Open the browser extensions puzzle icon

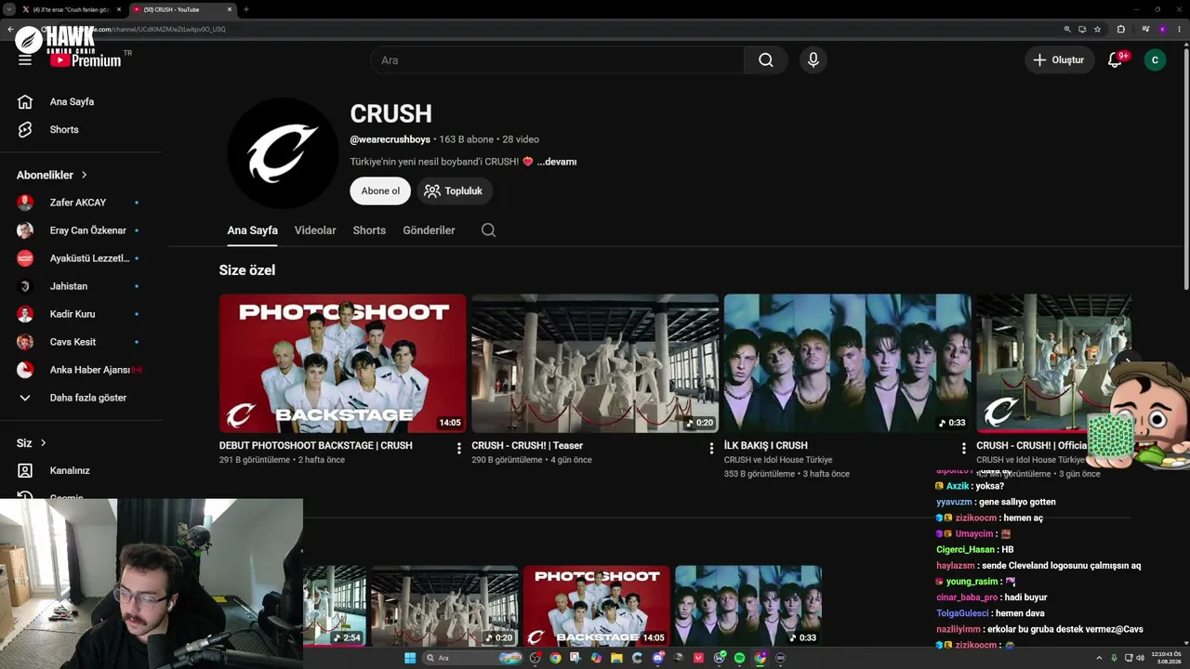coord(1121,29)
